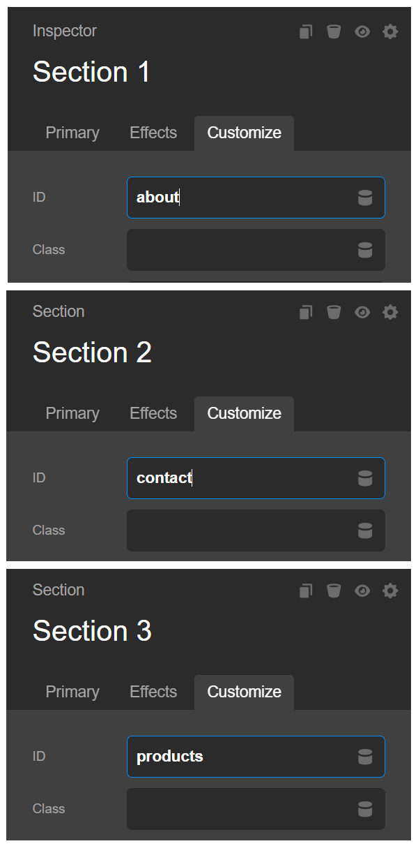This screenshot has width=418, height=846.
Task: Delete Section 2 with the trash icon
Action: click(334, 312)
